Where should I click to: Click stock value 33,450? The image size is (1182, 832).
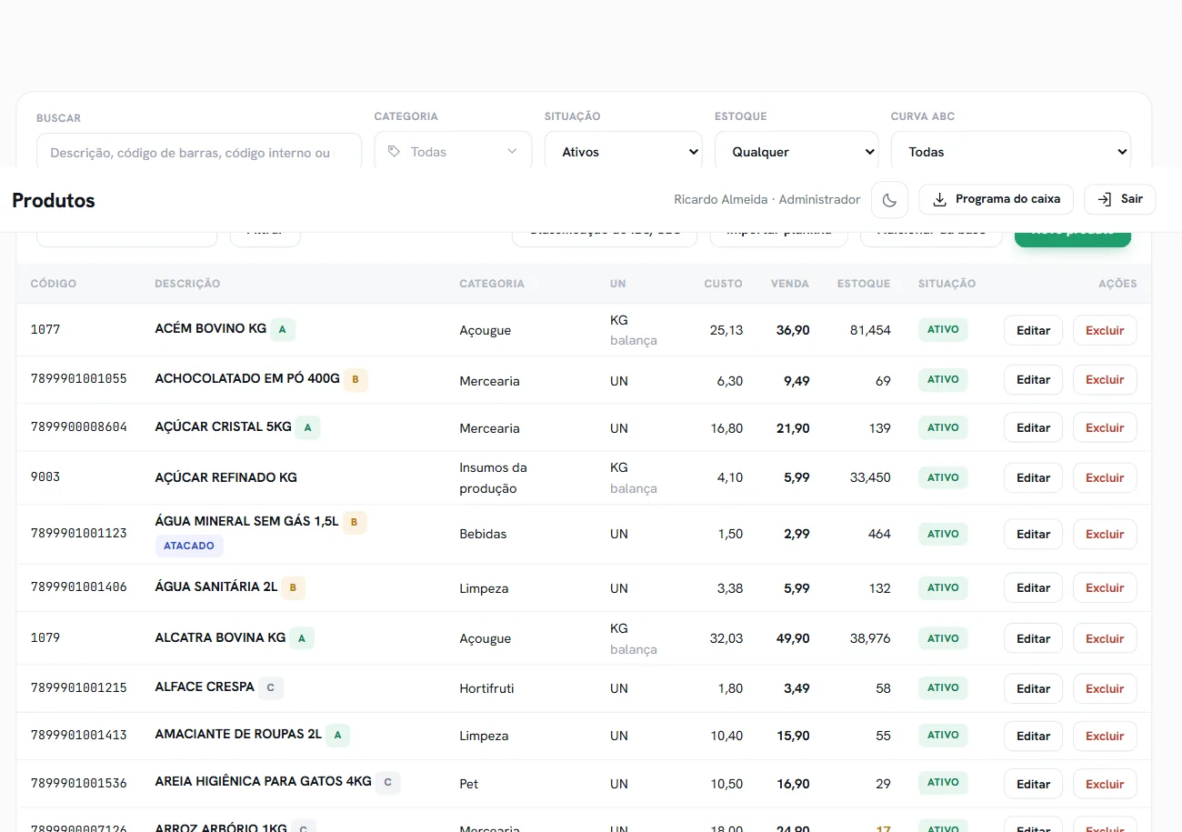[870, 477]
